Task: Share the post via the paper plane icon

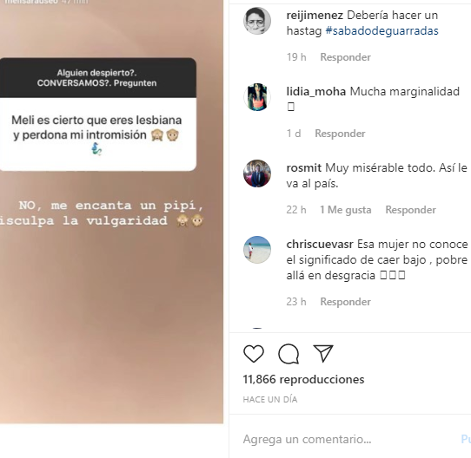Action: pos(323,353)
